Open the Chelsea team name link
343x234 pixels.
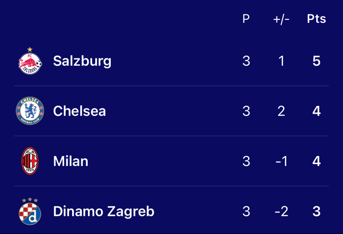click(x=79, y=111)
